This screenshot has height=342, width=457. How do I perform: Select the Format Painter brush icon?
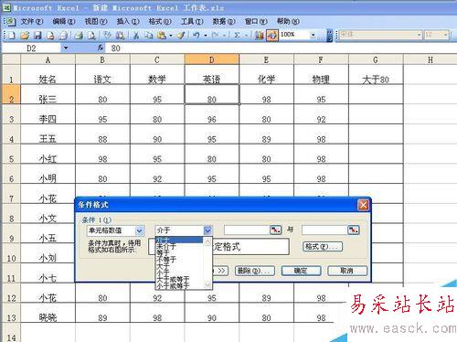pos(181,36)
